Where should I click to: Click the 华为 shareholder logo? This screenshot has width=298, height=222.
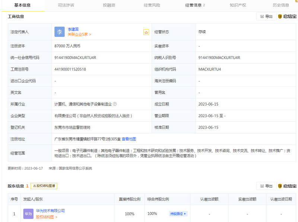pos(28,214)
